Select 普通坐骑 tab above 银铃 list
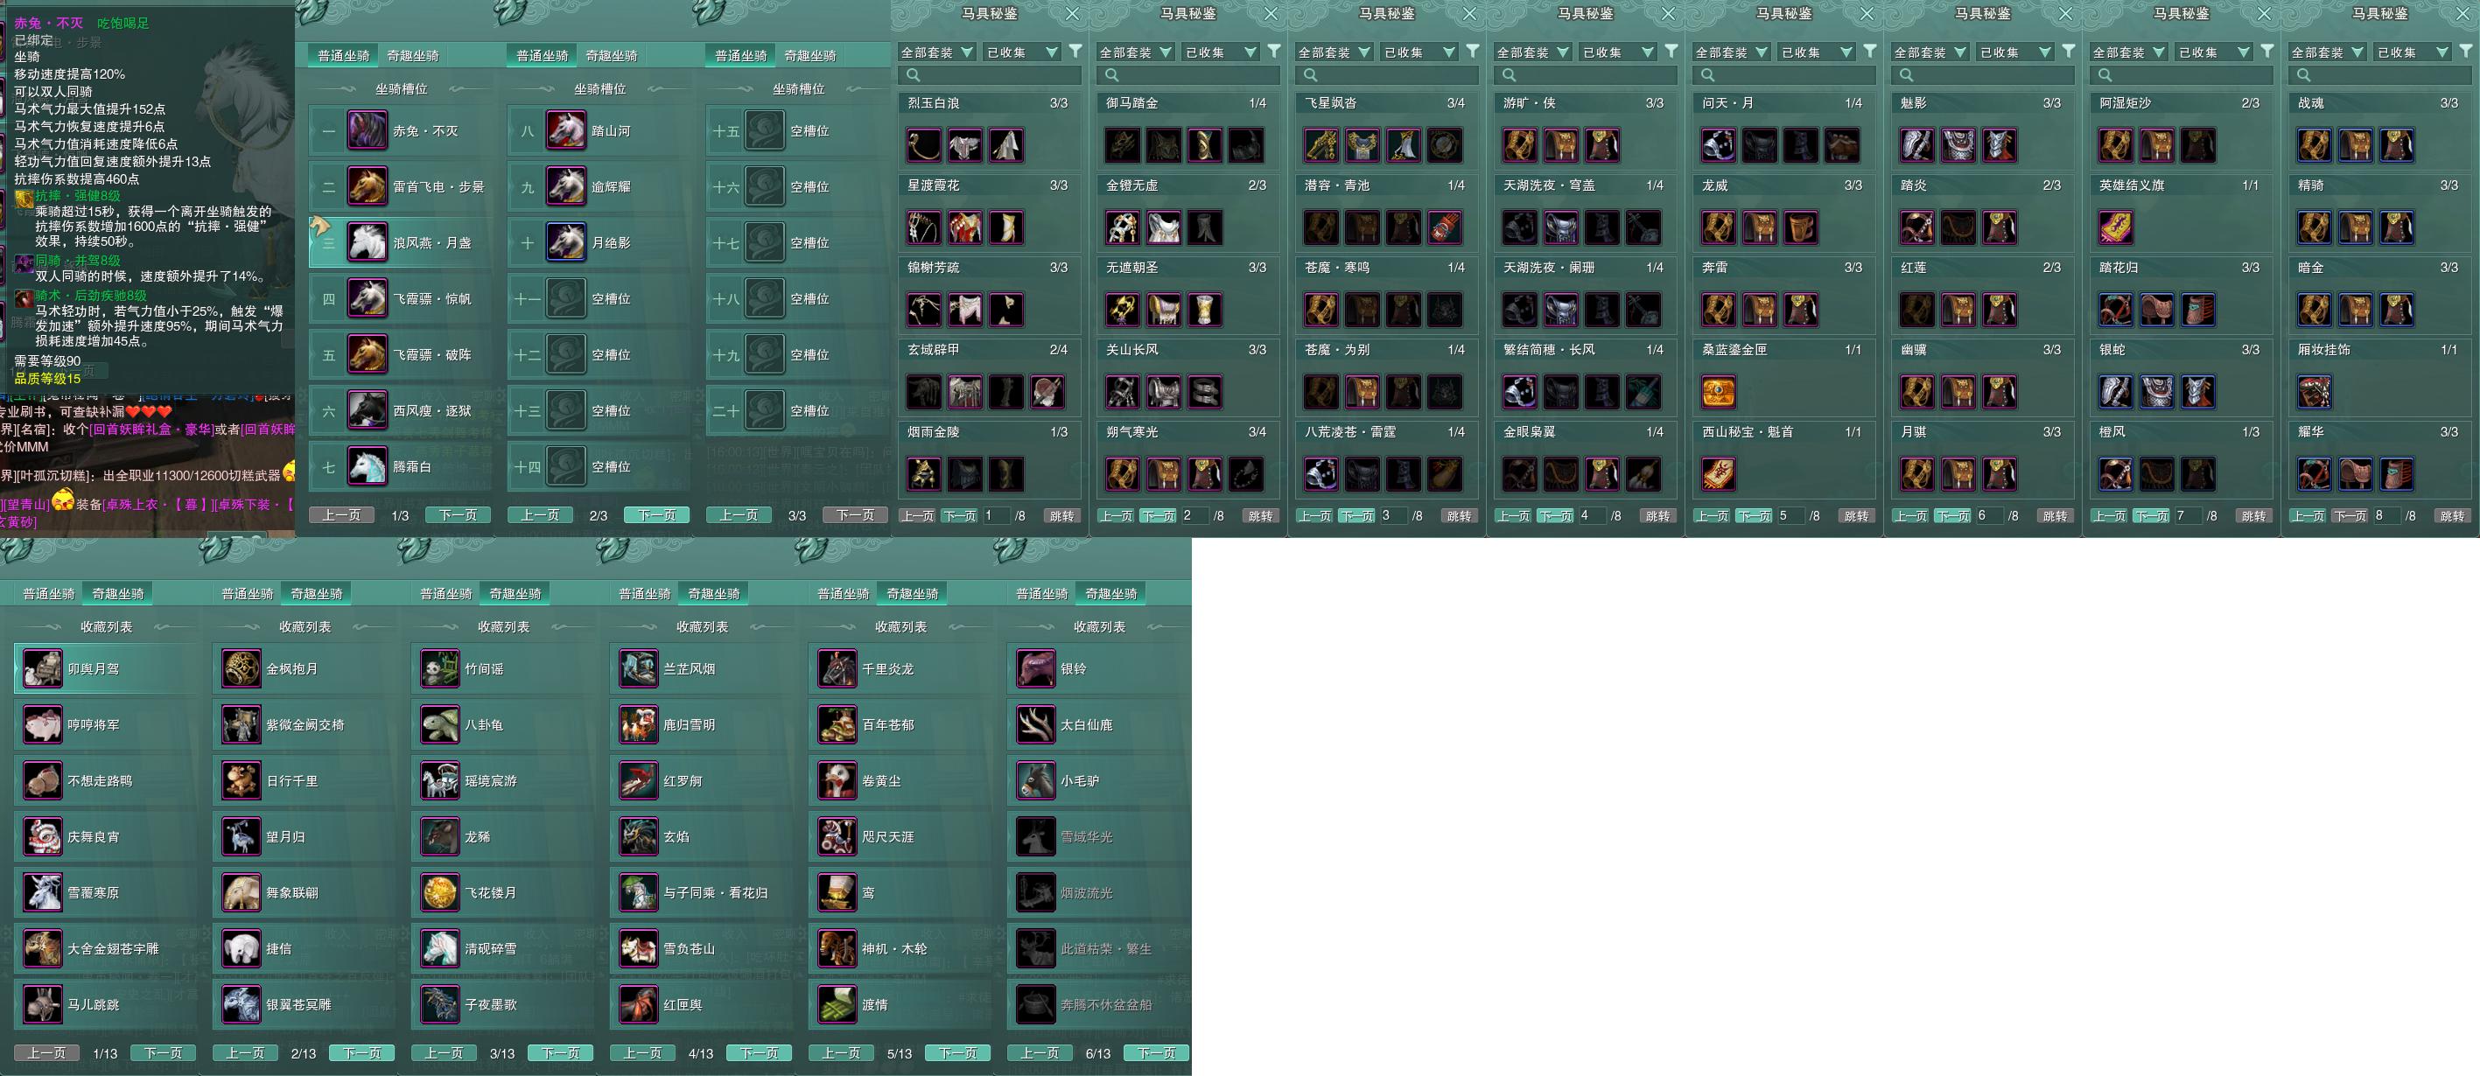This screenshot has width=2480, height=1076. pyautogui.click(x=1041, y=594)
